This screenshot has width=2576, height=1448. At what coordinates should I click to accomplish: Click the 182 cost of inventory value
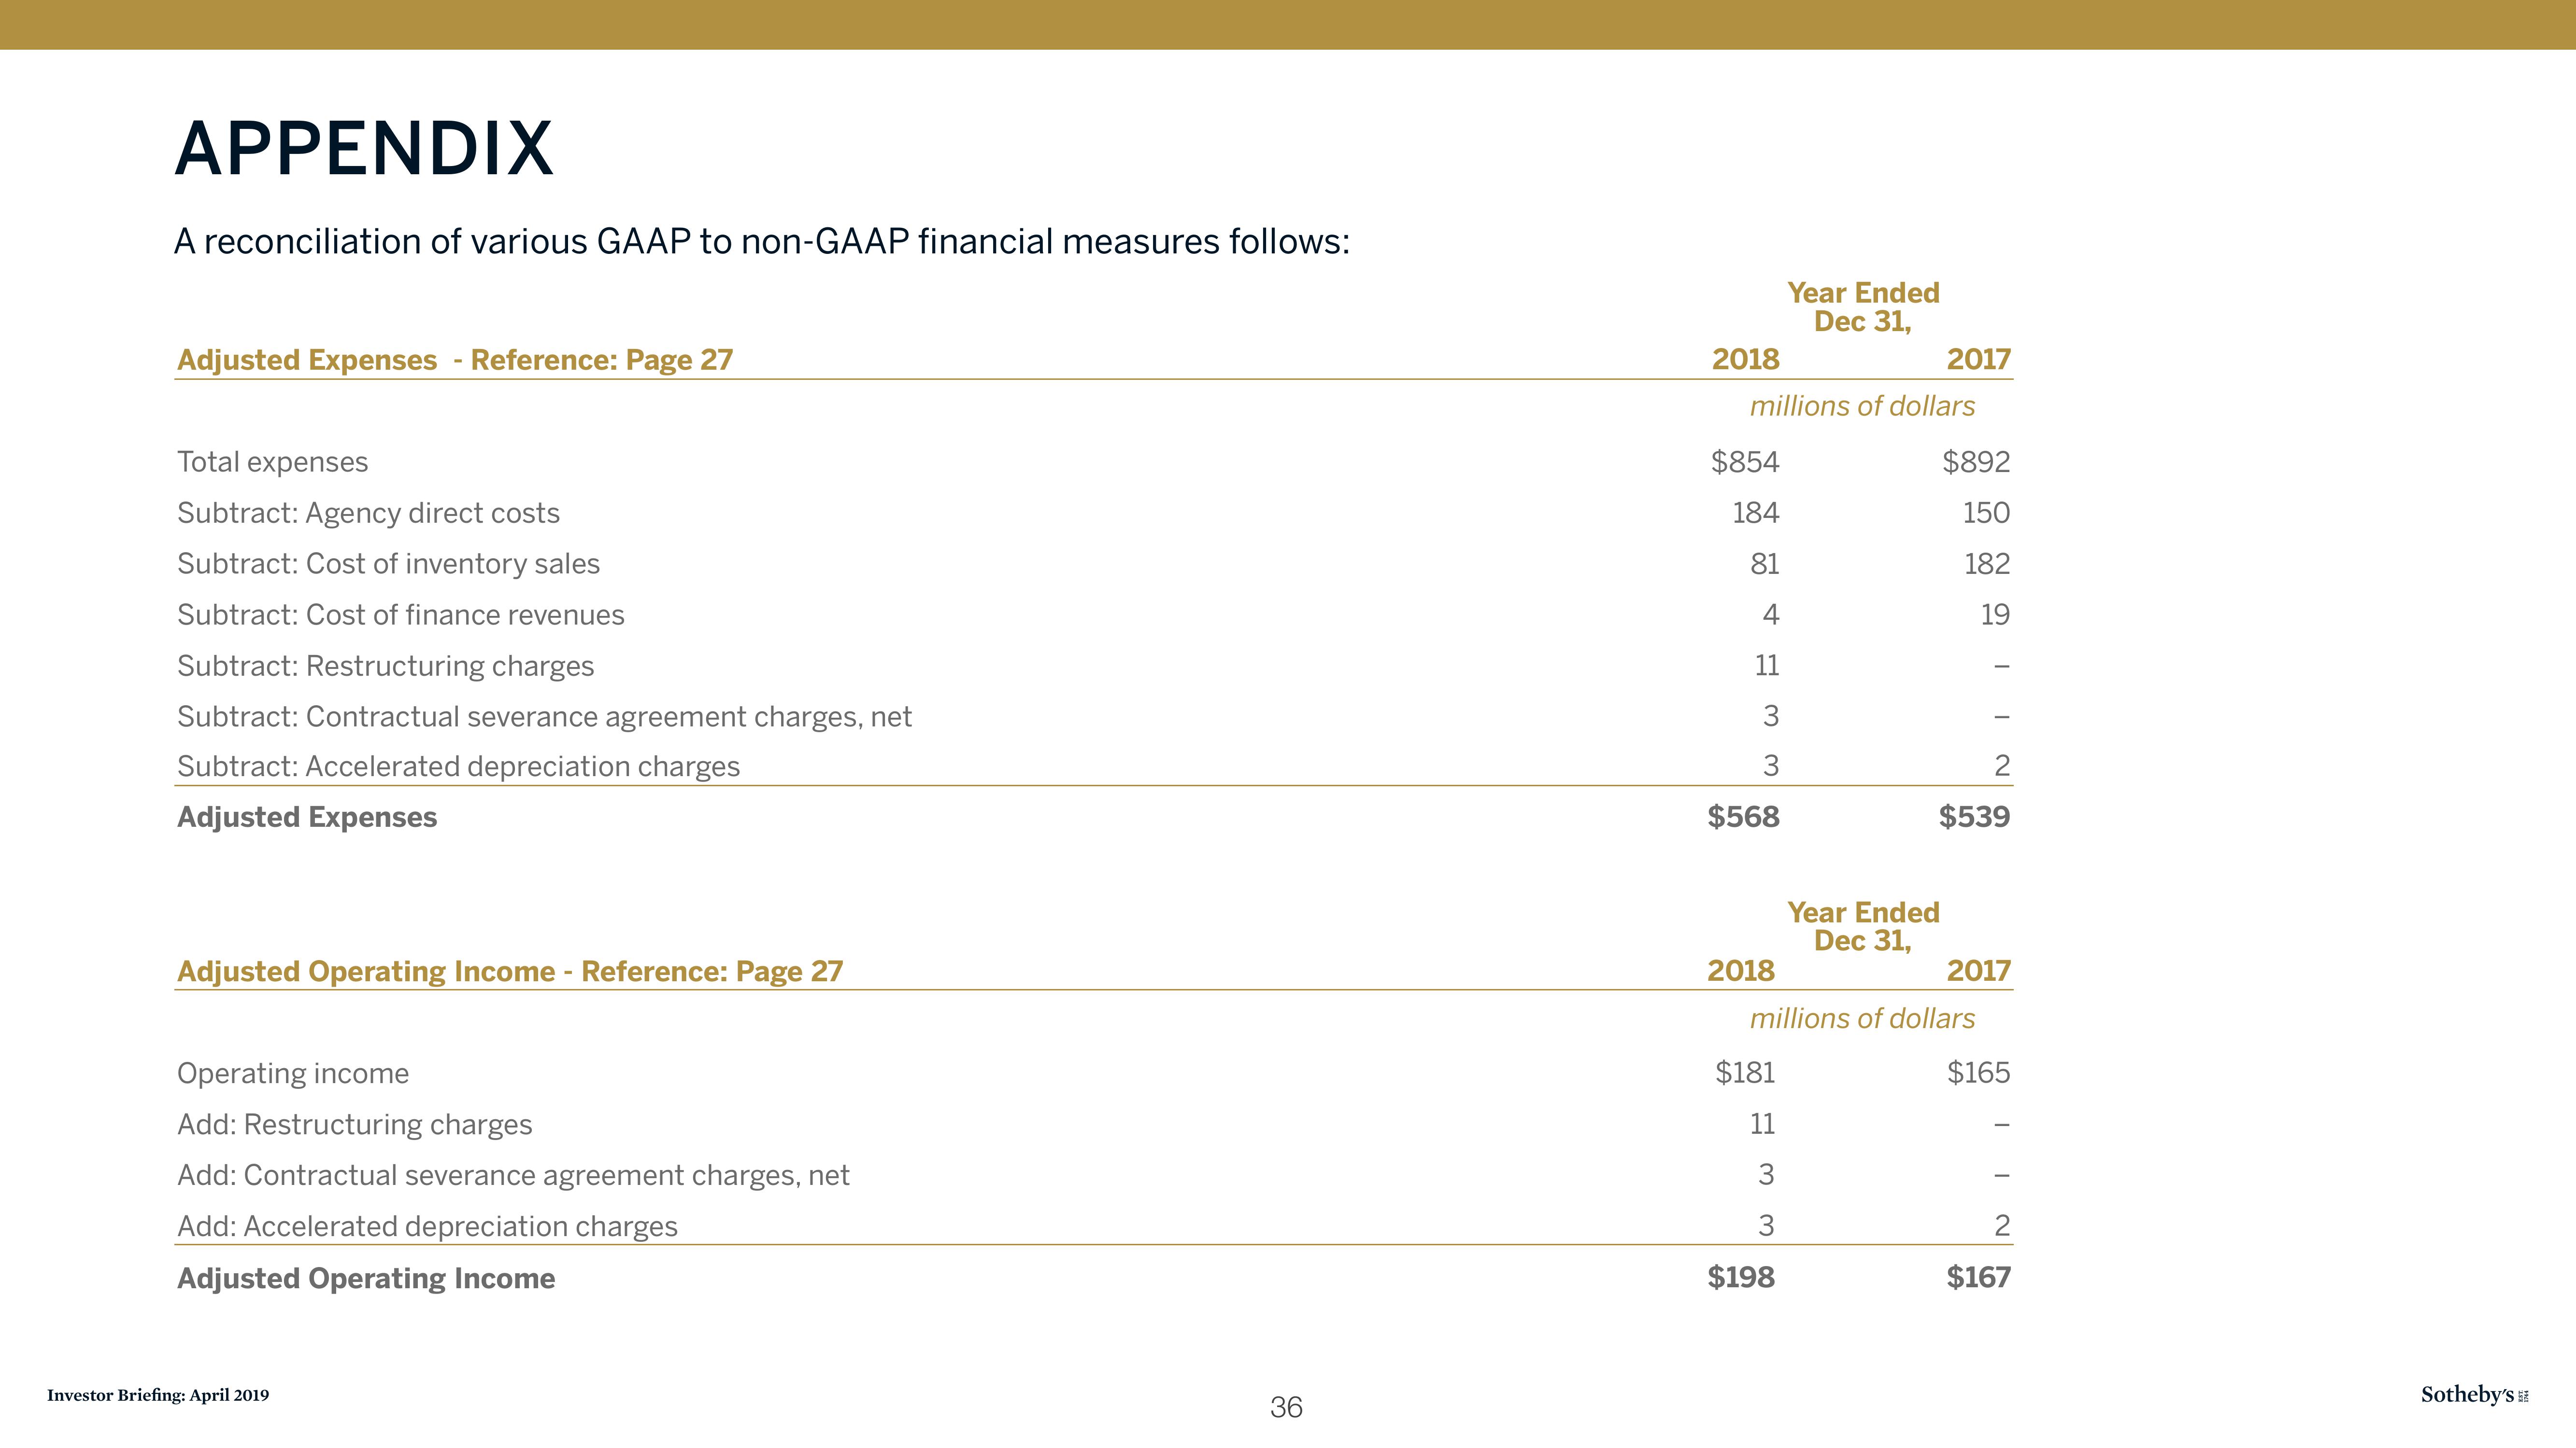(1987, 564)
